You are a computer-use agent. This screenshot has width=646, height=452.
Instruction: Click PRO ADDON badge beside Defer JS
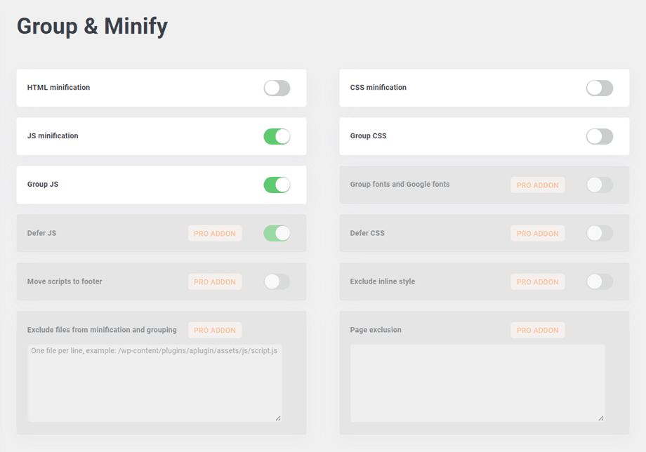[215, 234]
